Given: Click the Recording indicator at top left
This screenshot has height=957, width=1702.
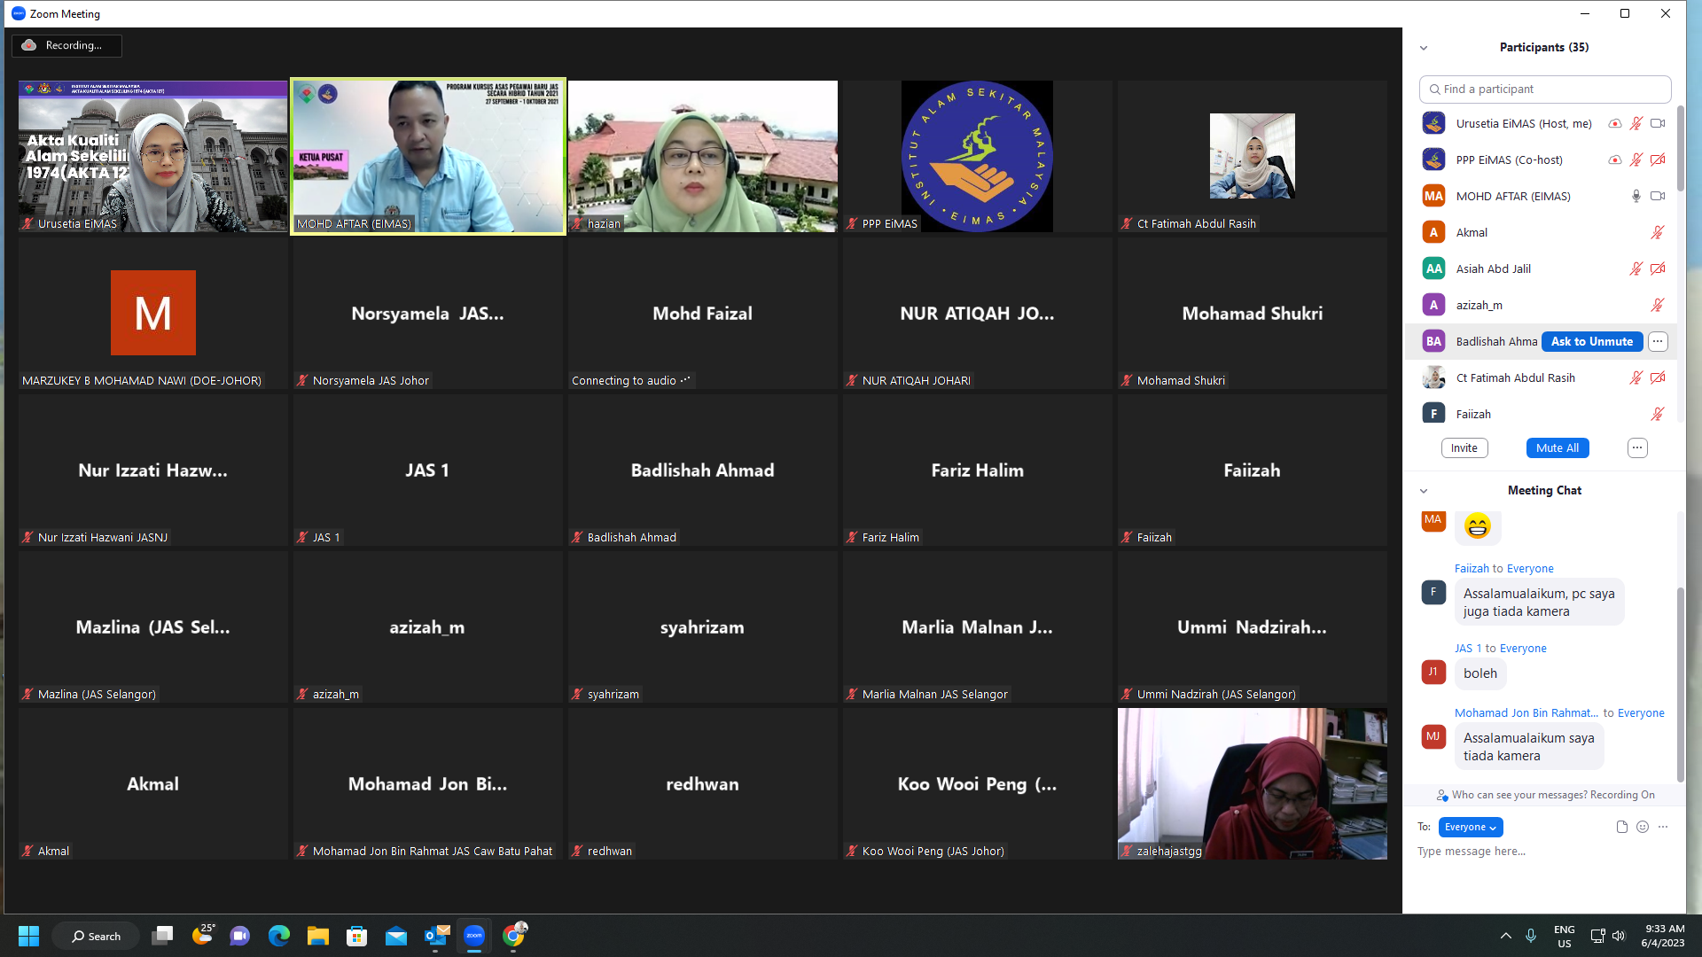Looking at the screenshot, I should (x=66, y=45).
